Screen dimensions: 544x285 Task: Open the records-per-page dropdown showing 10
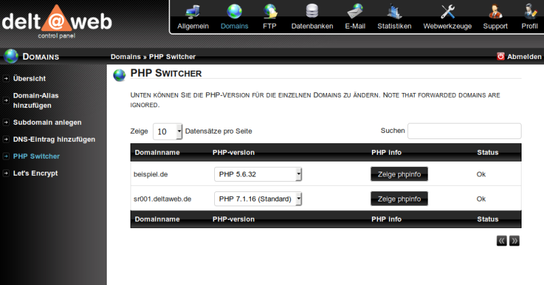coord(167,132)
